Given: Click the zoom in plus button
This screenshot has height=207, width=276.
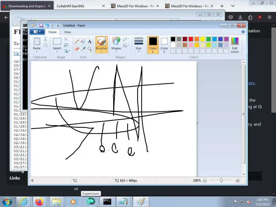Looking at the screenshot, I should (x=238, y=181).
